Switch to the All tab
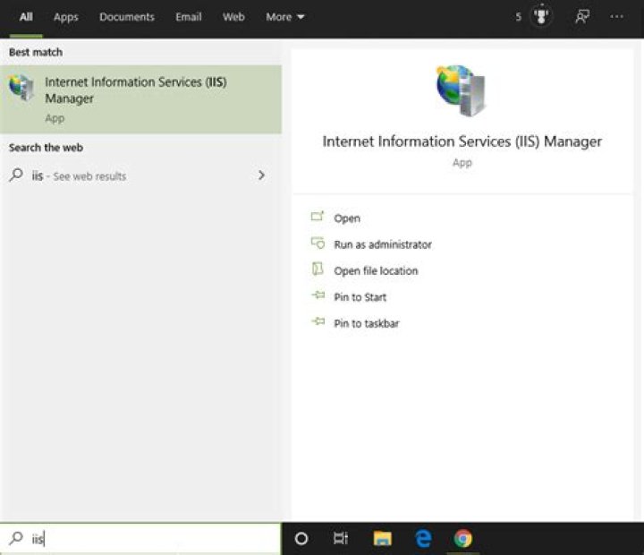Image resolution: width=644 pixels, height=555 pixels. click(x=26, y=17)
